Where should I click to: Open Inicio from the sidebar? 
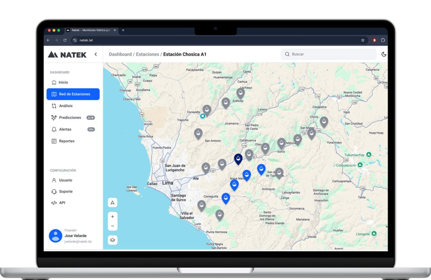coord(63,82)
